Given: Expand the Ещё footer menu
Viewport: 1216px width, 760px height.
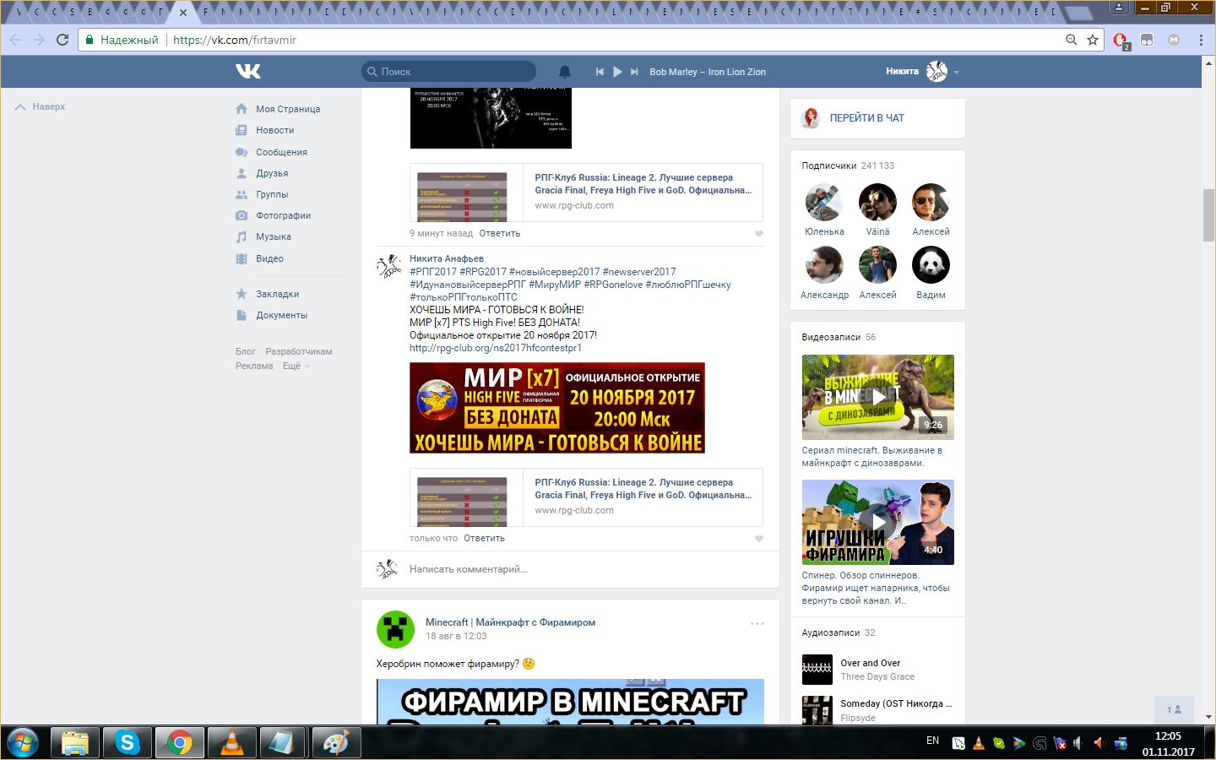Looking at the screenshot, I should [x=296, y=366].
